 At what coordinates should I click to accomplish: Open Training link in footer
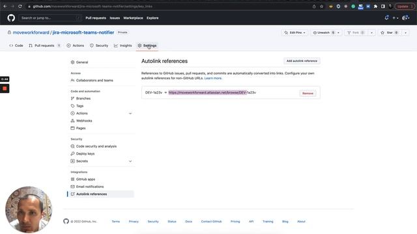point(268,221)
